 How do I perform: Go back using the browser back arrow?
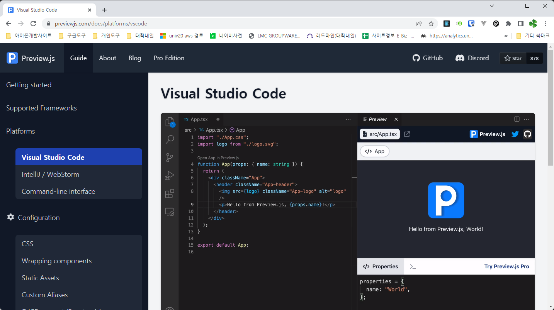8,24
